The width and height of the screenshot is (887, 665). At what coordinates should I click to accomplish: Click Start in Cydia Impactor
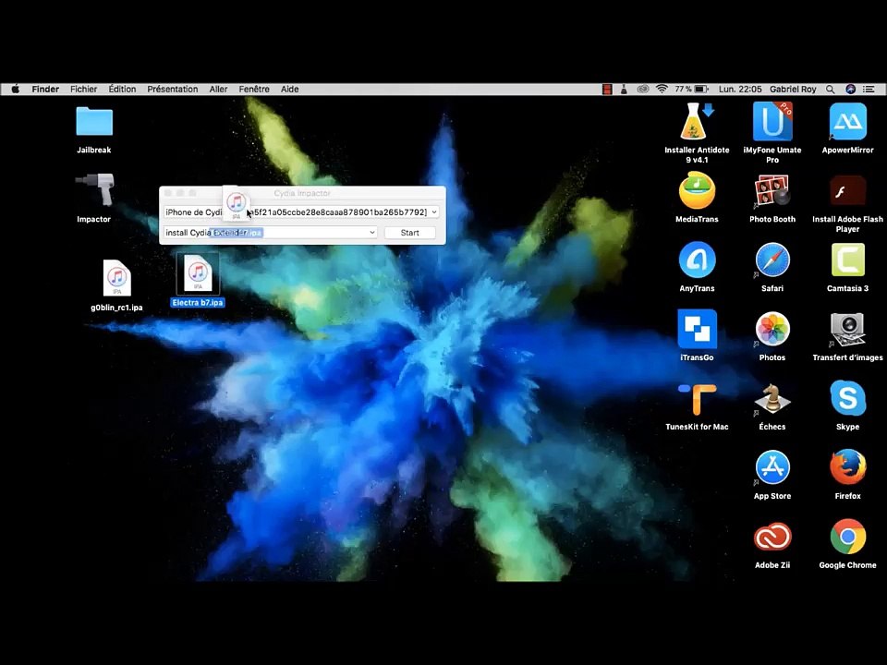(409, 233)
